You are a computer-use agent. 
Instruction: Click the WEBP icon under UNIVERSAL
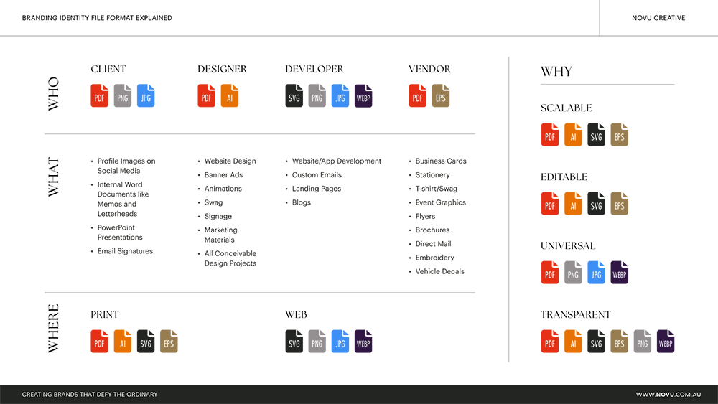tap(619, 272)
